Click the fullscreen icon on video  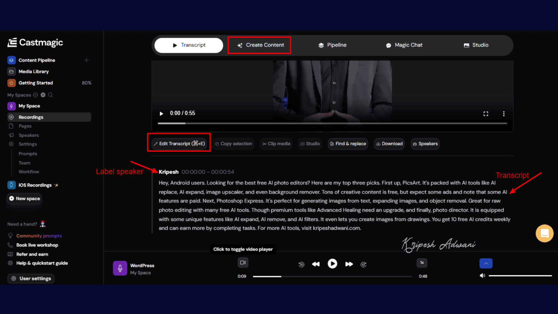pos(486,114)
